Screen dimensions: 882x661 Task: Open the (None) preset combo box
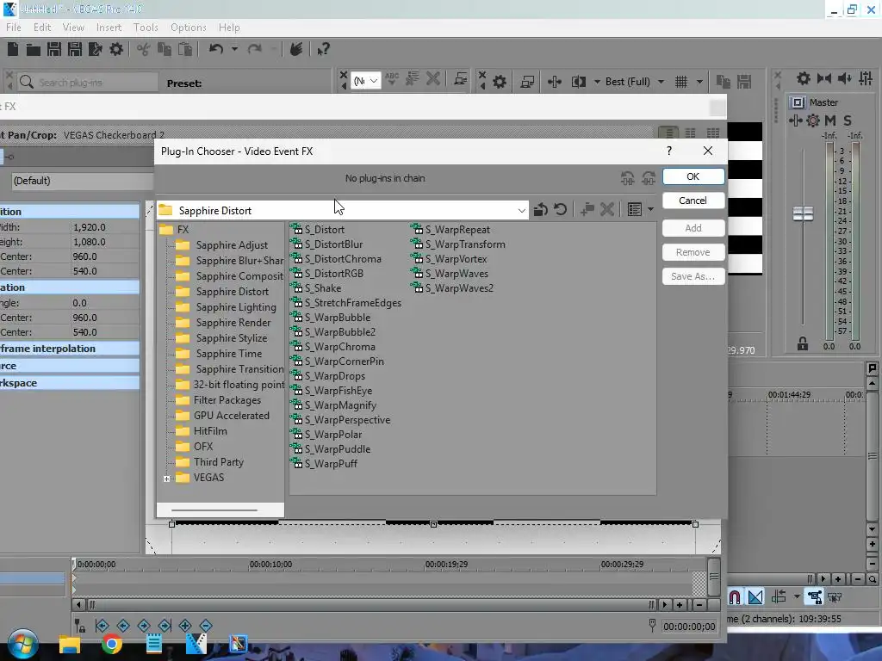pyautogui.click(x=365, y=82)
